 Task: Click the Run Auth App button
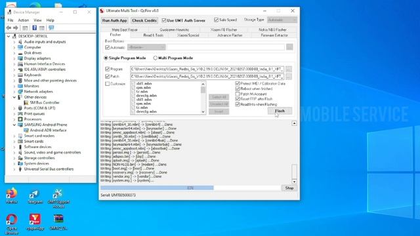point(114,20)
